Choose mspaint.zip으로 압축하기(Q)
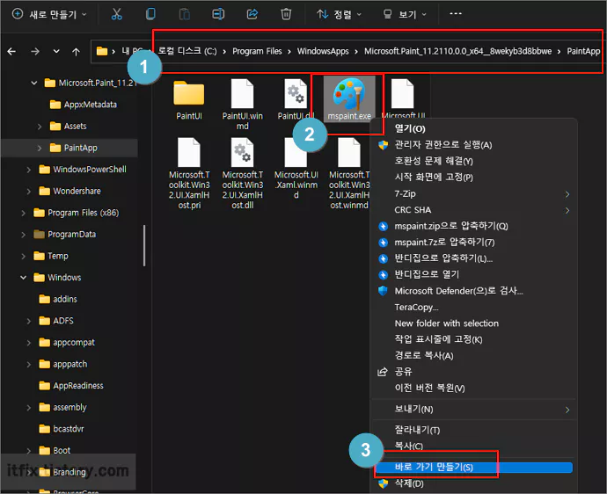This screenshot has width=607, height=494. (x=473, y=226)
